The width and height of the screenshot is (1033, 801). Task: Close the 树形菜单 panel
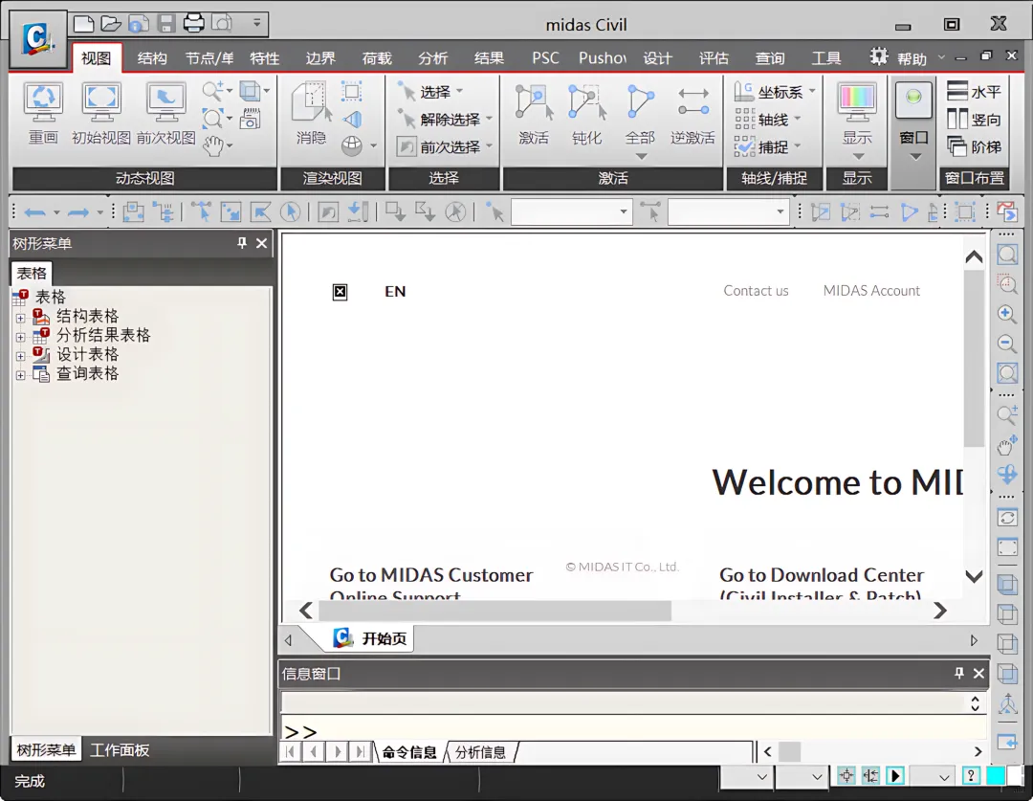point(261,243)
